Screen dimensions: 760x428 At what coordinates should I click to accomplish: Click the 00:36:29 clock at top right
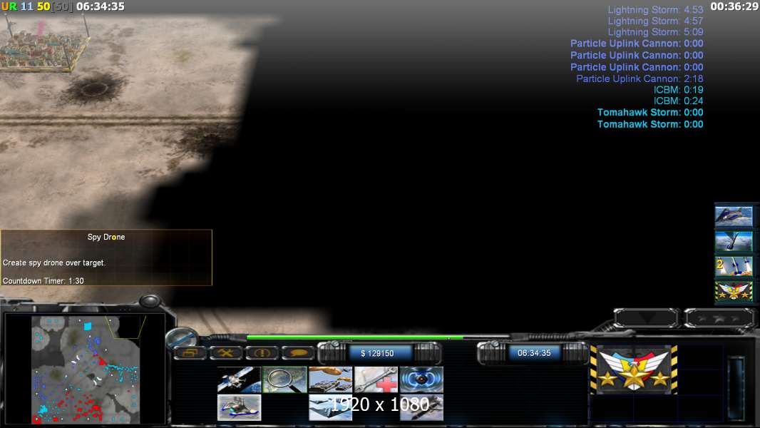[x=734, y=6]
